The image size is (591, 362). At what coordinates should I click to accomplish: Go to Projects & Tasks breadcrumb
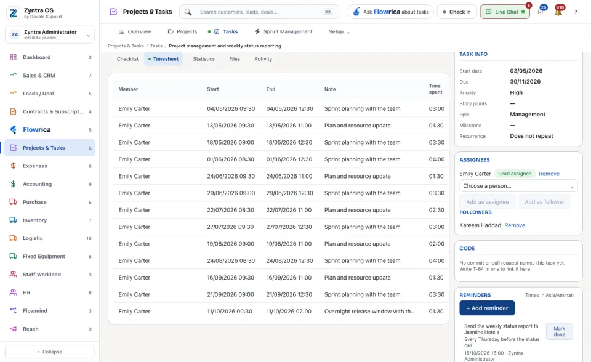(x=126, y=46)
